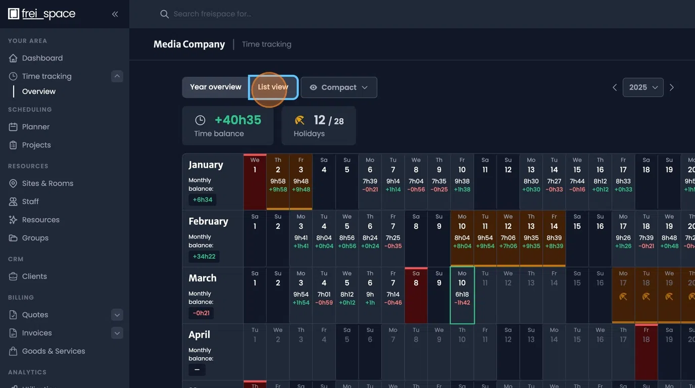
Task: Go to Sites & Rooms
Action: pos(47,183)
